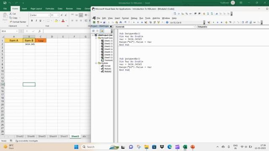Open the VBA File menu
Viewport: 269px width, 151px height.
(x=98, y=18)
